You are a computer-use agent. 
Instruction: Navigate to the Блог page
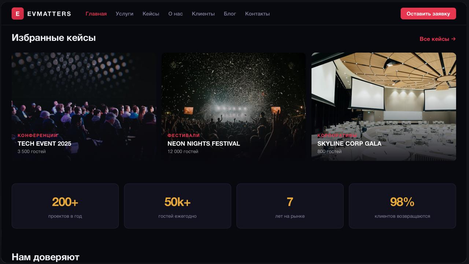(x=230, y=14)
